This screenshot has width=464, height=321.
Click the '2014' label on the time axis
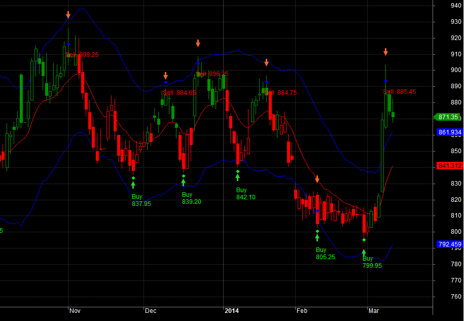(x=231, y=311)
